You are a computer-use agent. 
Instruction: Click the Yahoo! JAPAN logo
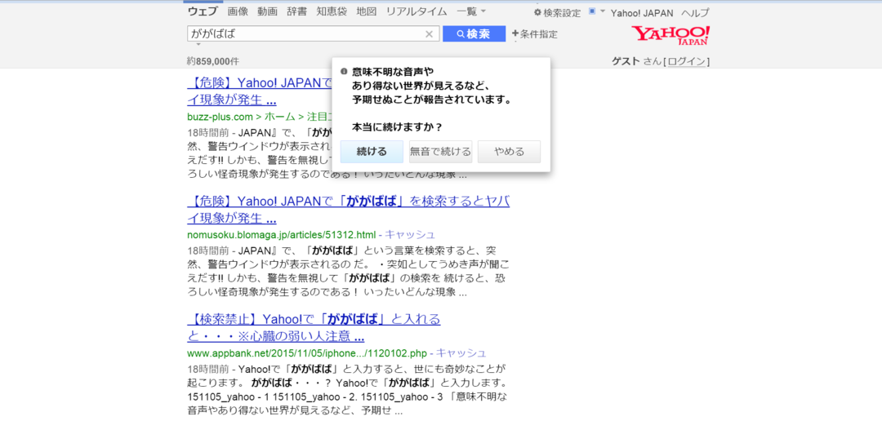click(x=670, y=35)
